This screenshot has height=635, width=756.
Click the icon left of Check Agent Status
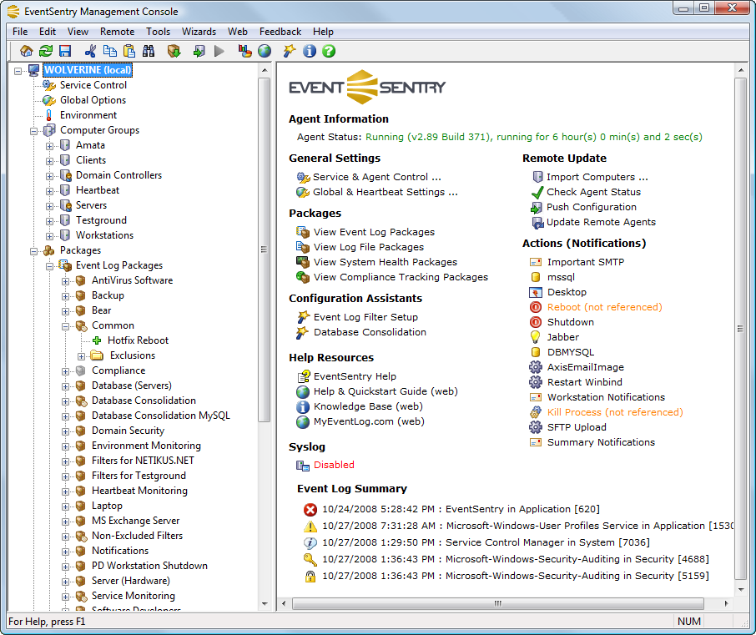click(x=537, y=193)
